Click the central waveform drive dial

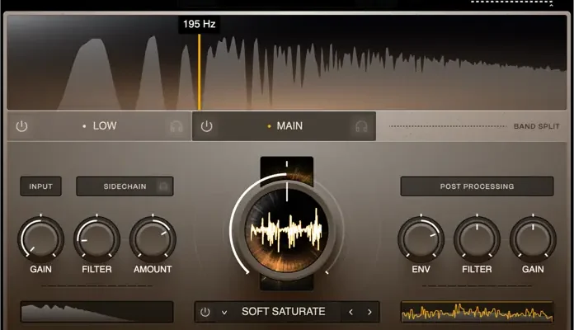click(x=286, y=229)
